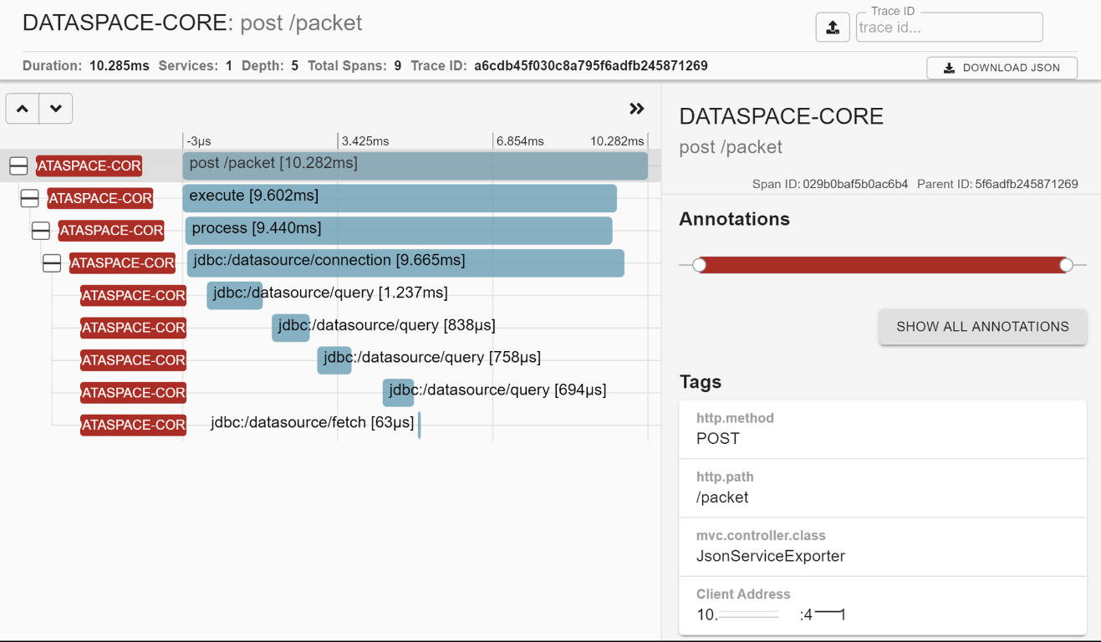
Task: Collapse the execute span tree node
Action: 29,198
